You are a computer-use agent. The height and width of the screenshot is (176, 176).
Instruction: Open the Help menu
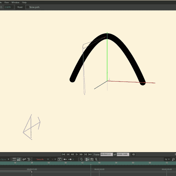[24, 2]
